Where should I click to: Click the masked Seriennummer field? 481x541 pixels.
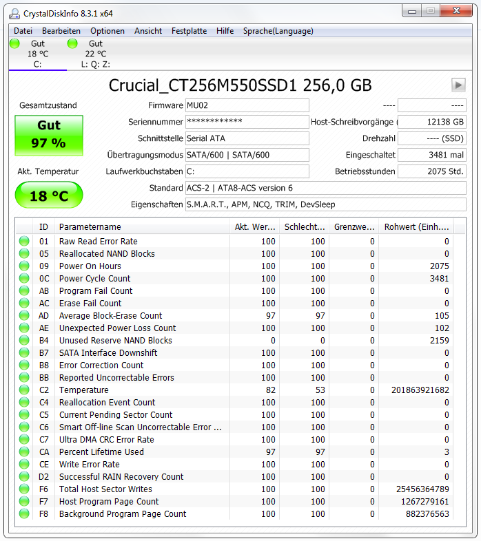tap(247, 122)
